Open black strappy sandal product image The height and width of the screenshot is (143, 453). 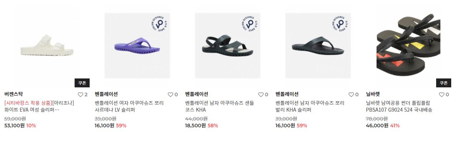click(227, 46)
